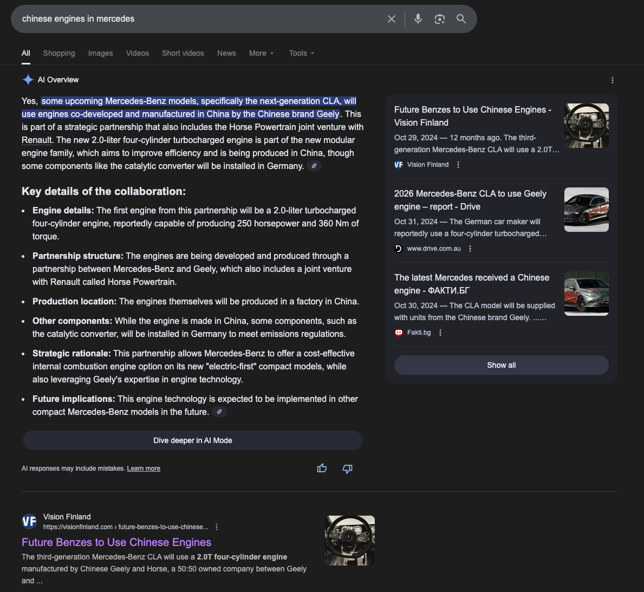Open the Learn more link about AI responses

pos(144,469)
